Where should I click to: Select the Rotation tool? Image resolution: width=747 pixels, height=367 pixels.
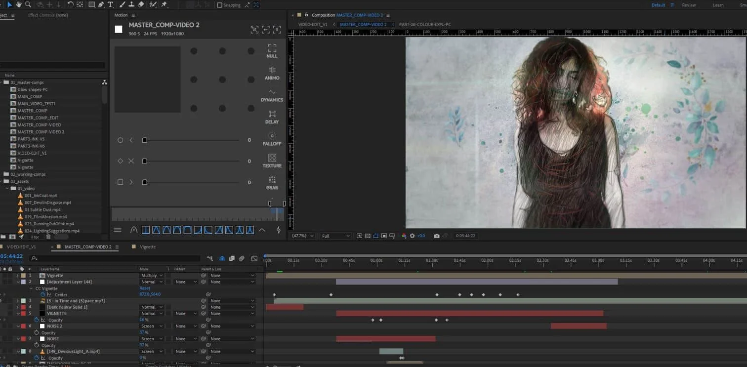(70, 4)
